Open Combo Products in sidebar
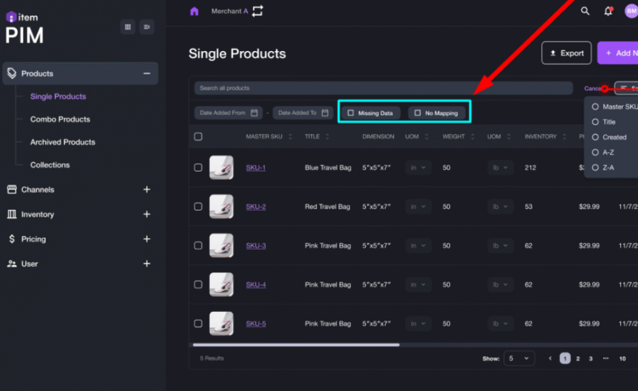638x391 pixels. point(60,120)
